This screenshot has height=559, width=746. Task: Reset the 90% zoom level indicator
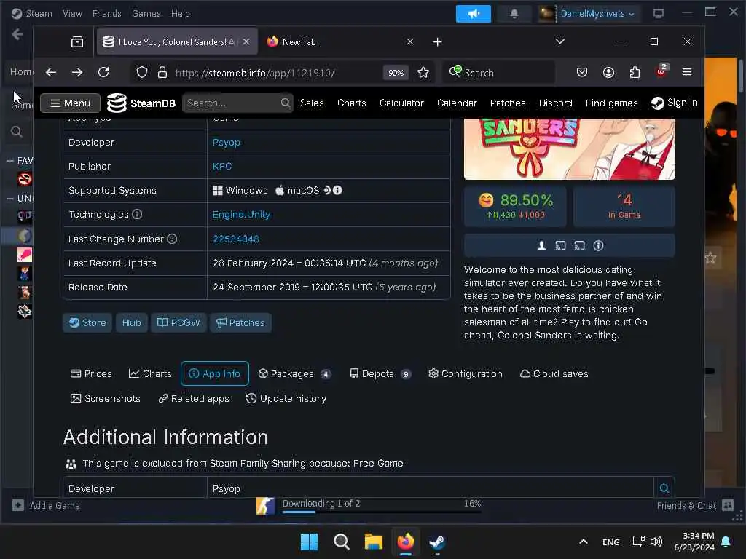396,73
